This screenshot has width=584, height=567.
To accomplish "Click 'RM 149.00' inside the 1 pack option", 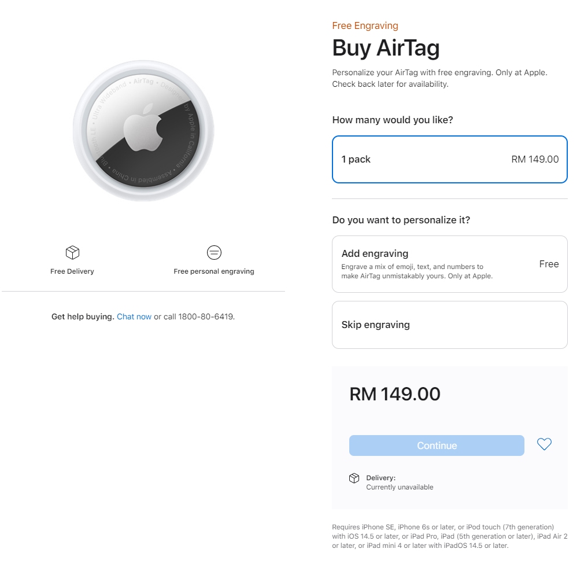I will [534, 159].
